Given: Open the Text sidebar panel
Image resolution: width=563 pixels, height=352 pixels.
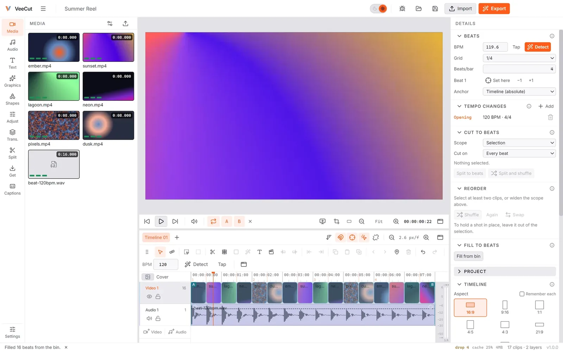Looking at the screenshot, I should (12, 63).
